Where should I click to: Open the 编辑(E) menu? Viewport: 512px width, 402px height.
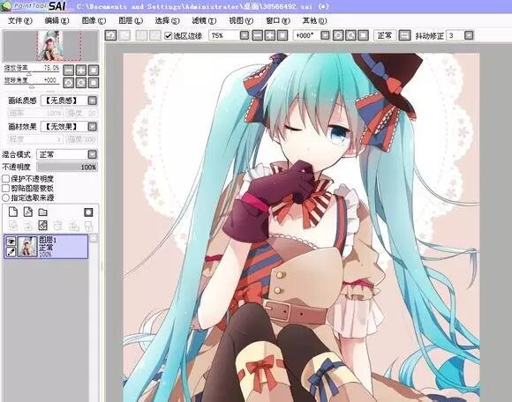pos(56,20)
